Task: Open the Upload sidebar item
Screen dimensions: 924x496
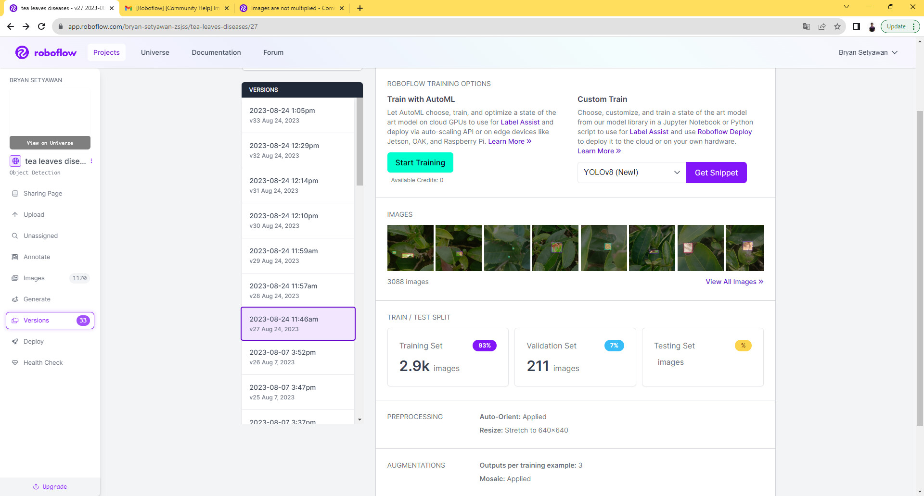Action: 34,214
